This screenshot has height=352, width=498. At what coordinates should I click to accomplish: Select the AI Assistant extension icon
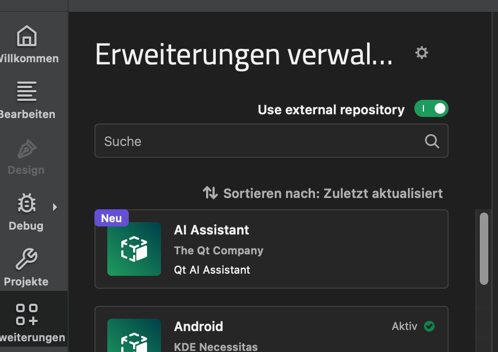coord(134,249)
